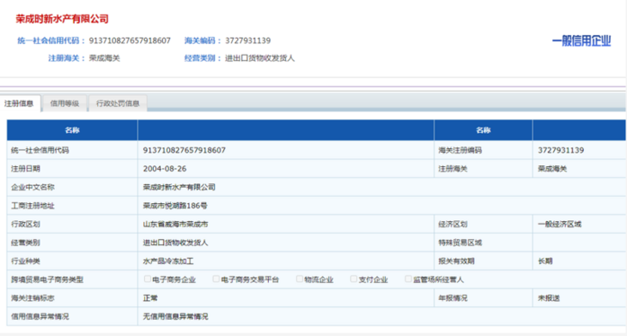
Task: Click table row label 企业中文名称
Action: click(33, 187)
